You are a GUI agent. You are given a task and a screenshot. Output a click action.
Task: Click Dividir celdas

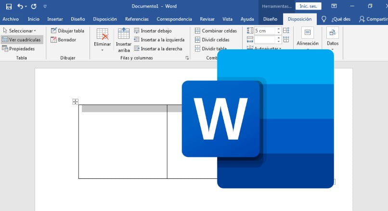[212, 40]
